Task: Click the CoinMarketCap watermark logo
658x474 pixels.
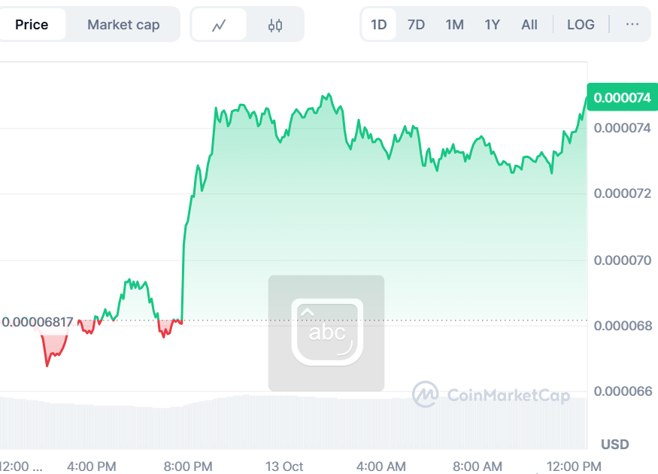Action: coord(491,394)
